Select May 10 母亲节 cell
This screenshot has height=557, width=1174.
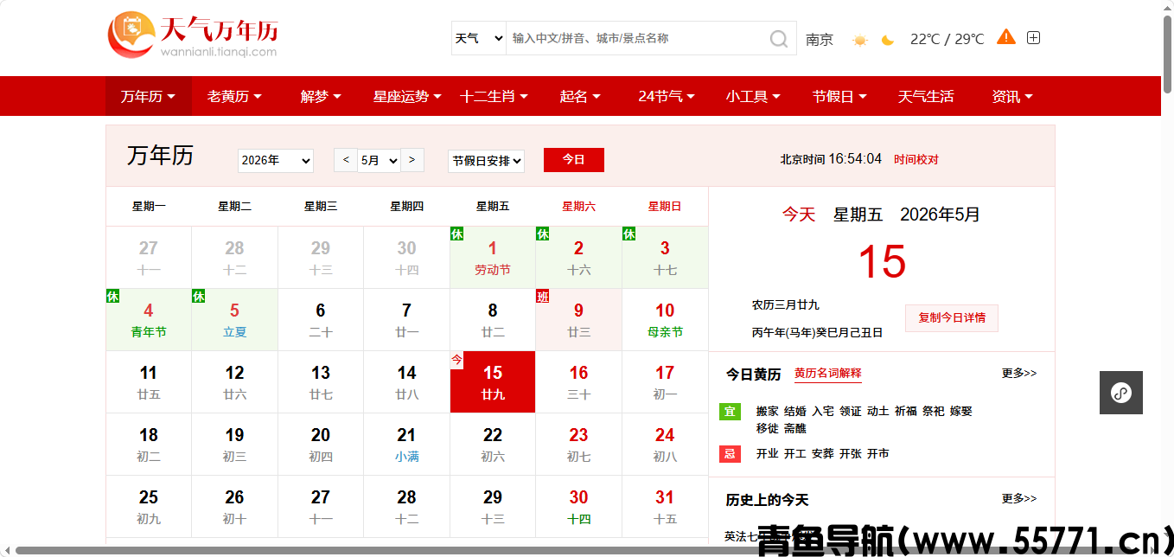(665, 320)
